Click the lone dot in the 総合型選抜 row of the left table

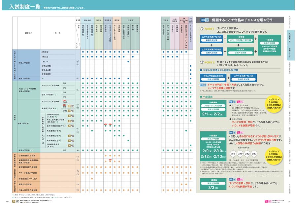[92, 179]
